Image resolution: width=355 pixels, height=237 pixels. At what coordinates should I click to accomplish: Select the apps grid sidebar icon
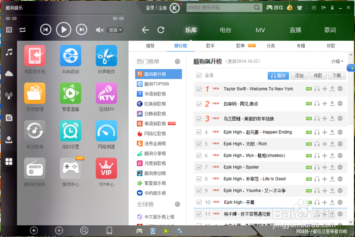point(9,162)
